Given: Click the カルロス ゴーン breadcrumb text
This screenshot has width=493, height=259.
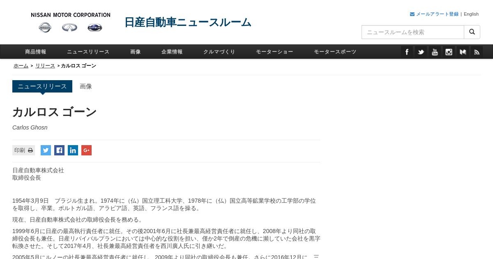Looking at the screenshot, I should [x=78, y=66].
